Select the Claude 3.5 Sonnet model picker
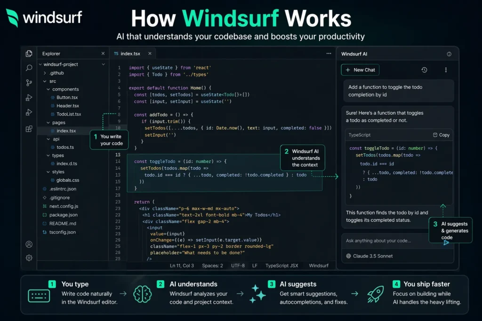The width and height of the screenshot is (482, 321). [370, 256]
